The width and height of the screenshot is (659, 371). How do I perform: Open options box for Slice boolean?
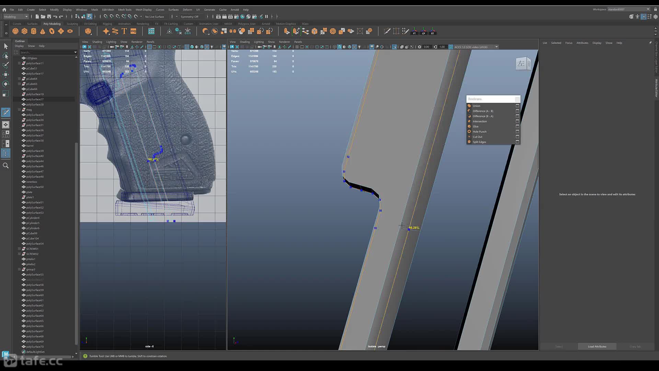point(517,126)
